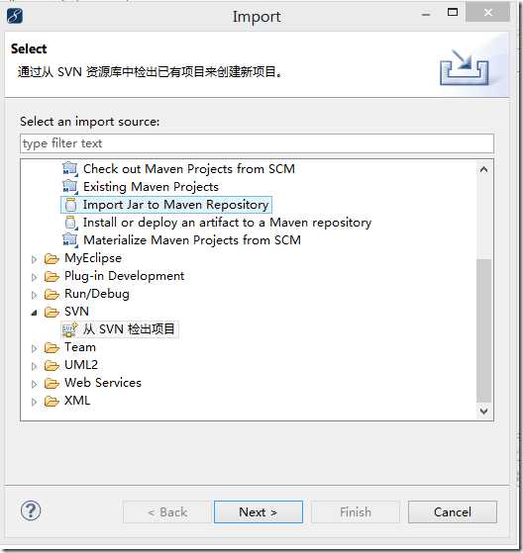Click the SVN checkout project icon
The image size is (523, 553).
[70, 329]
